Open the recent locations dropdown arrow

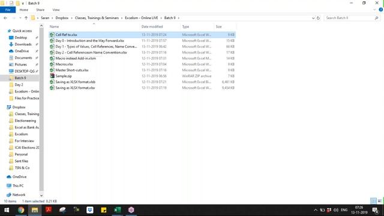coord(20,18)
